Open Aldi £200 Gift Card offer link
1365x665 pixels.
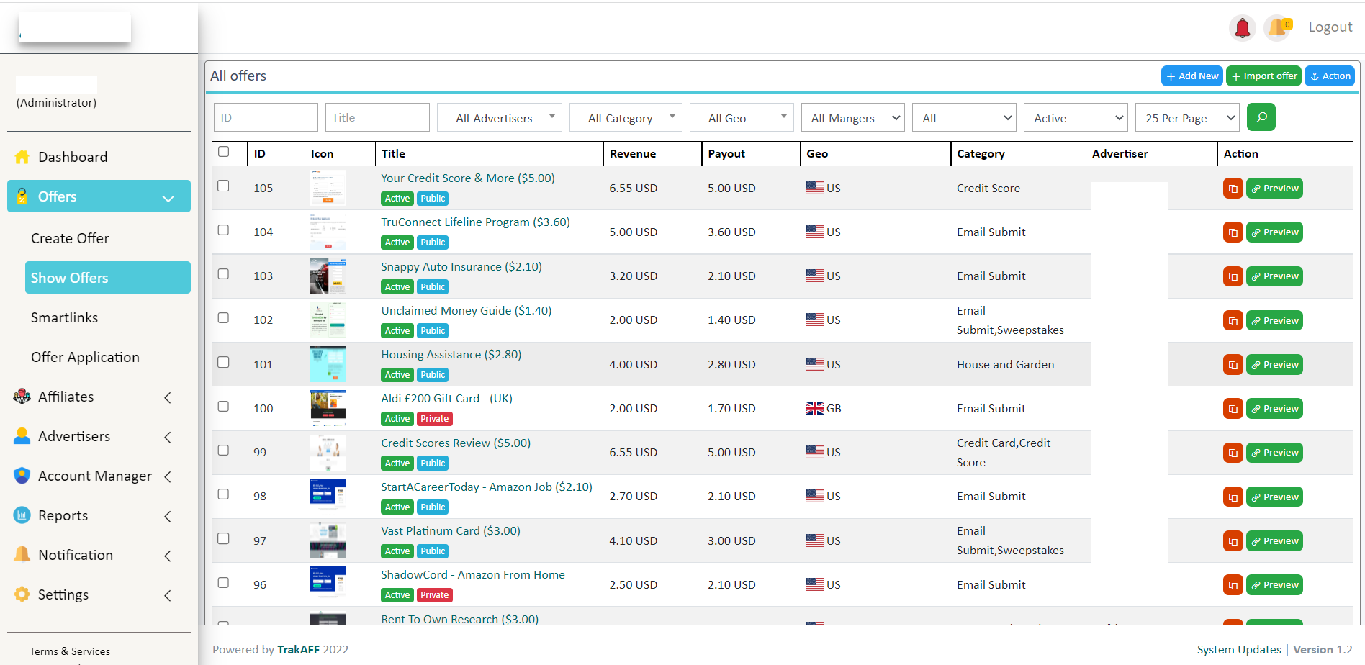(x=446, y=399)
